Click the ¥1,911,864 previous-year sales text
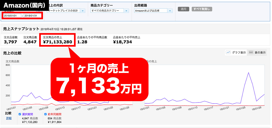Screen dimensions: 272x128 (x=54, y=122)
